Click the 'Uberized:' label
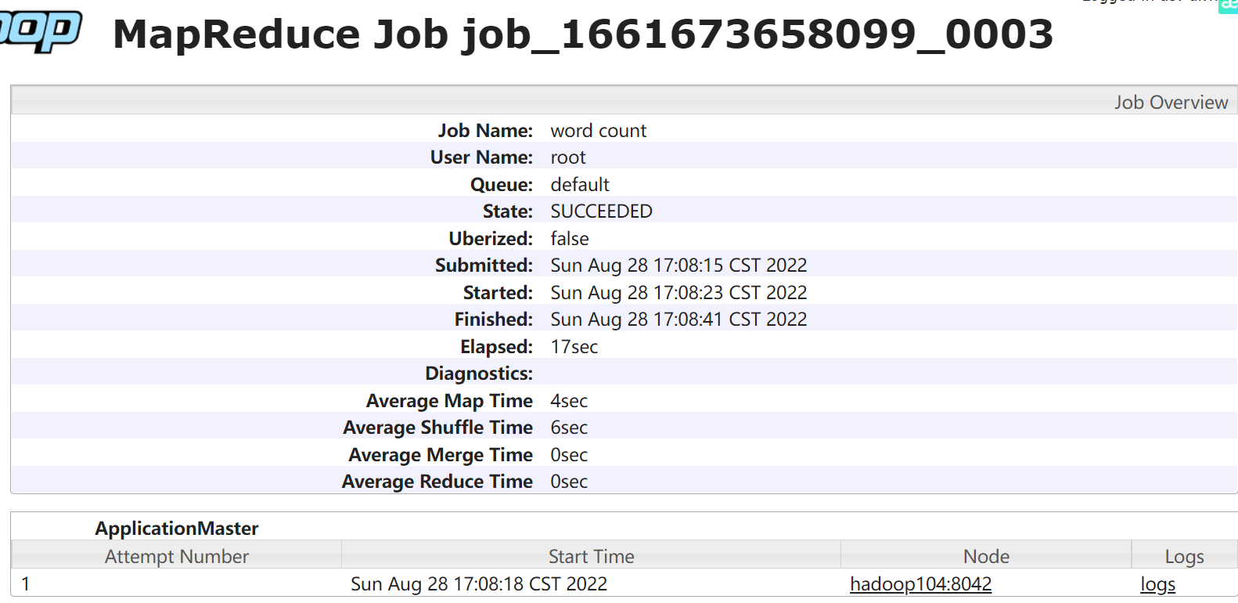This screenshot has width=1238, height=603. tap(491, 239)
